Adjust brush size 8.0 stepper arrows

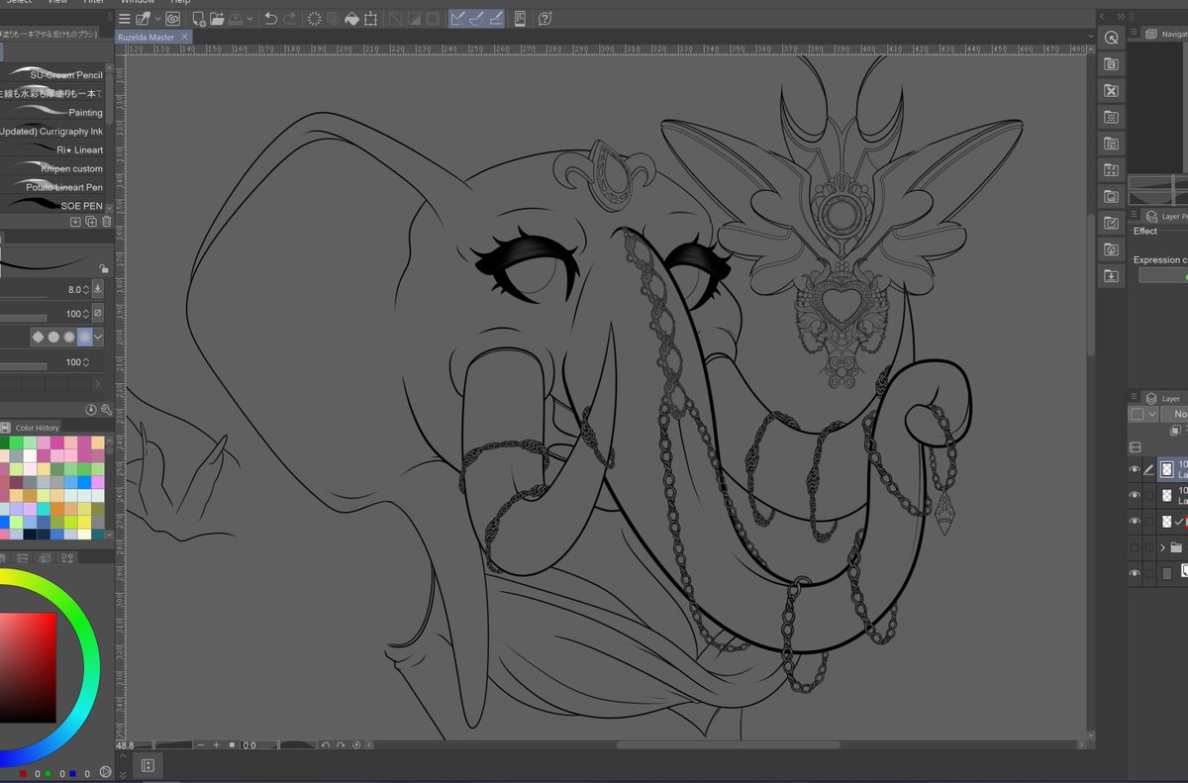click(86, 289)
